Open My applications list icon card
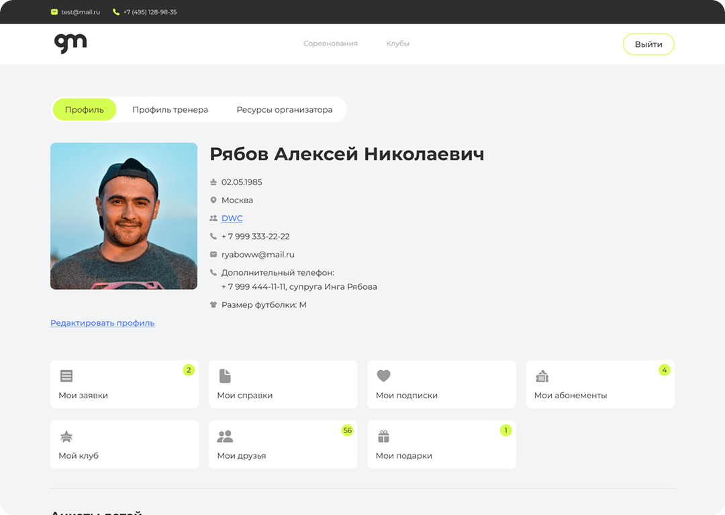The width and height of the screenshot is (725, 515). [x=66, y=376]
